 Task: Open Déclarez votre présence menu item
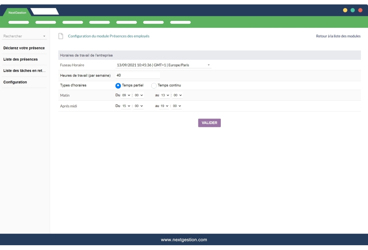24,48
